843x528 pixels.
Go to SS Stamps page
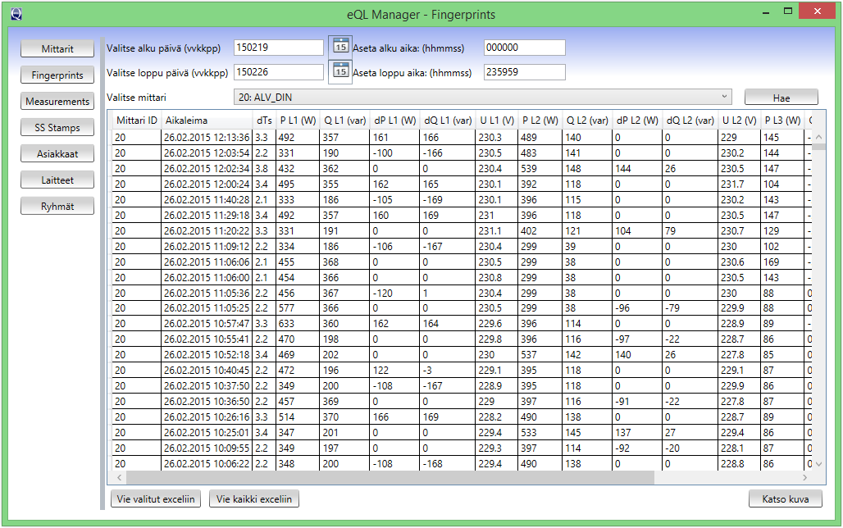tap(57, 127)
